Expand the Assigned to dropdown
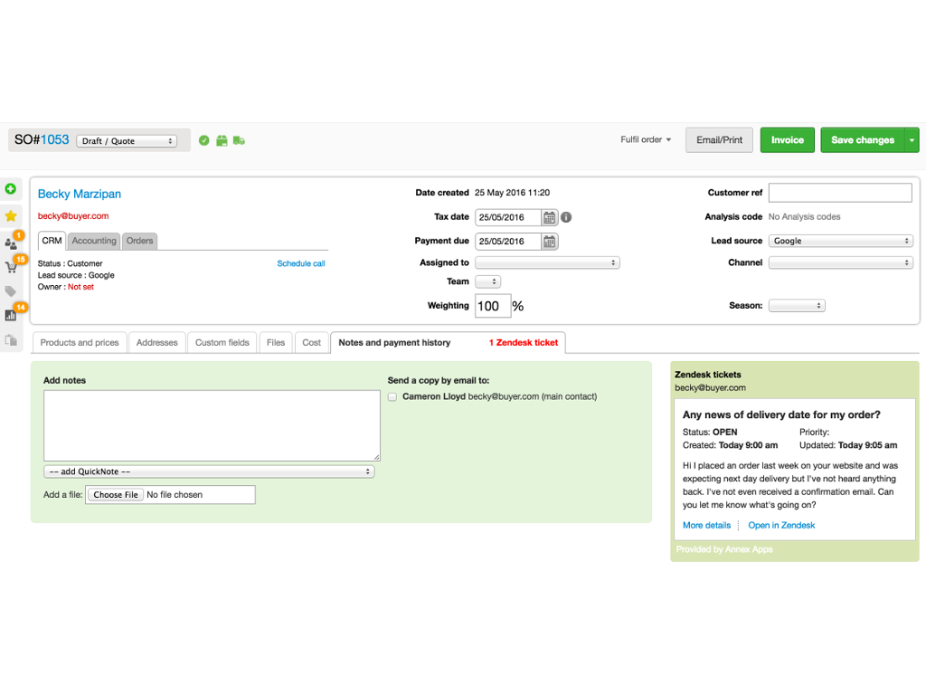The width and height of the screenshot is (926, 695). click(547, 263)
